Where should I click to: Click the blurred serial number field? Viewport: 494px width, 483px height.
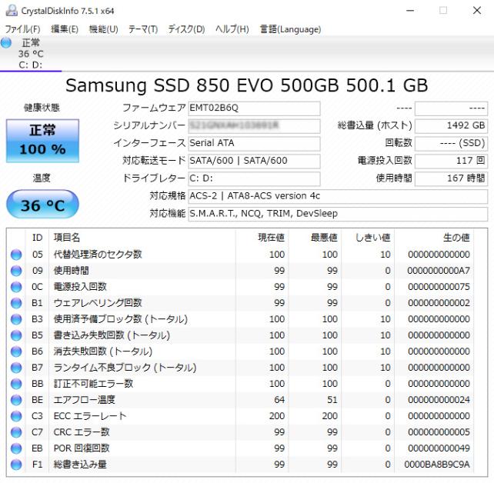coord(254,126)
